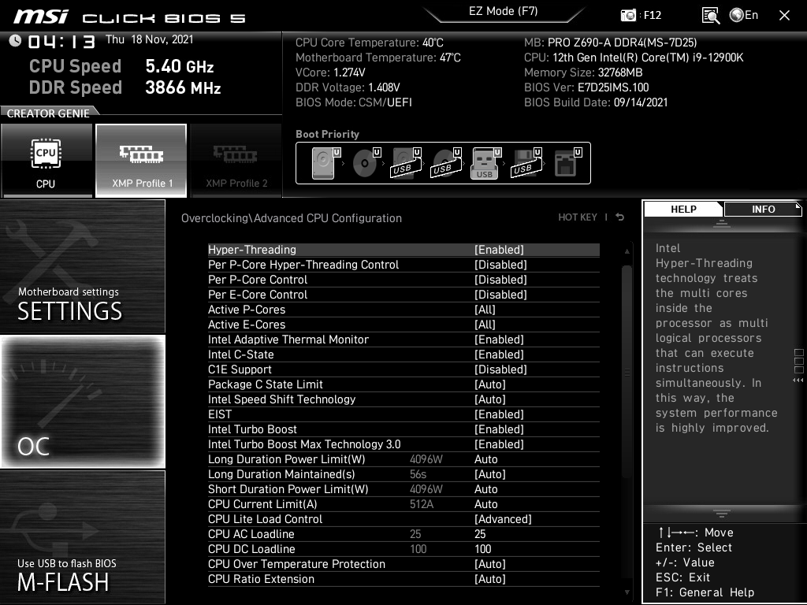Click the scrollbar down arrow in settings list
807x605 pixels.
[x=627, y=592]
